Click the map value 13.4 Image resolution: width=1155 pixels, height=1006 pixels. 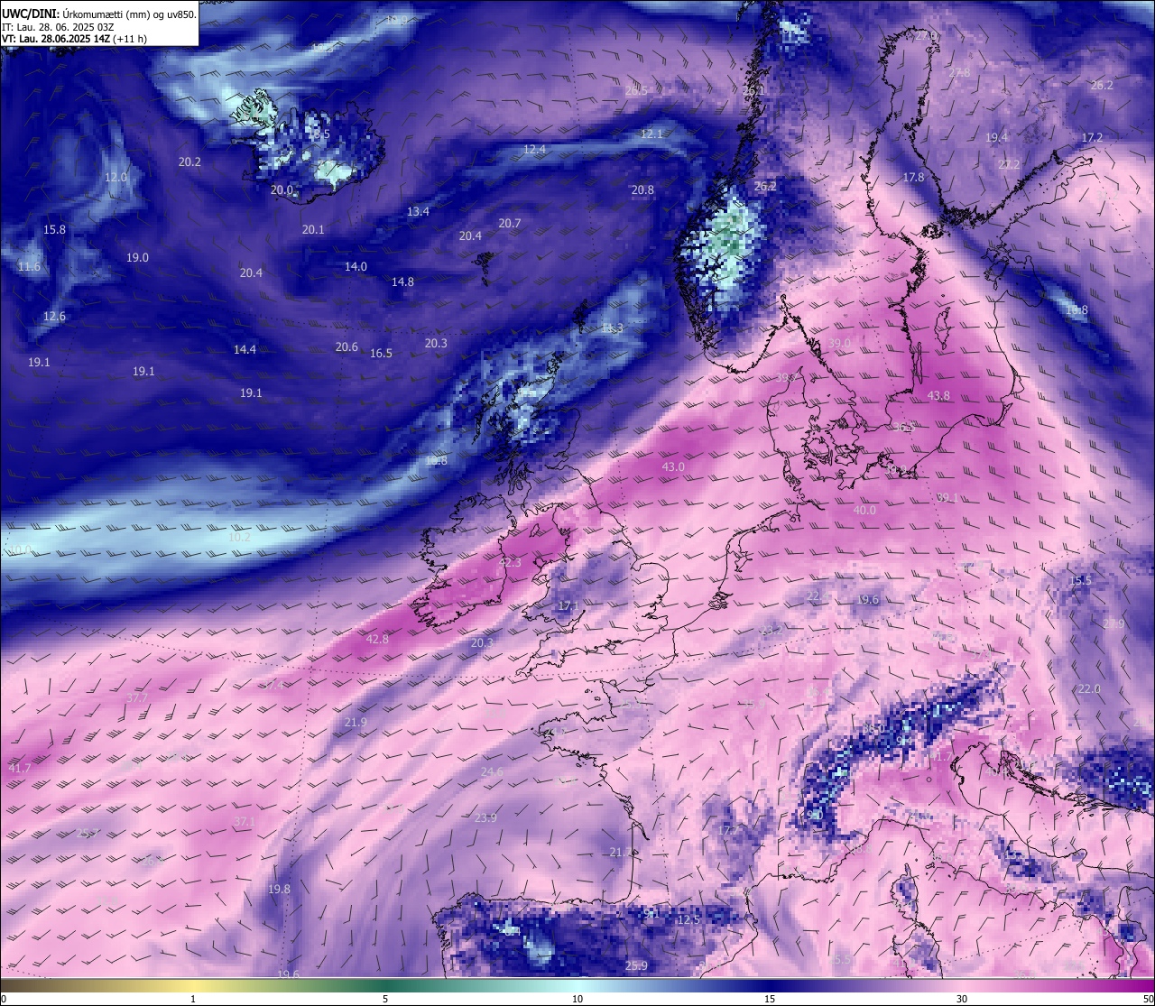click(x=418, y=212)
